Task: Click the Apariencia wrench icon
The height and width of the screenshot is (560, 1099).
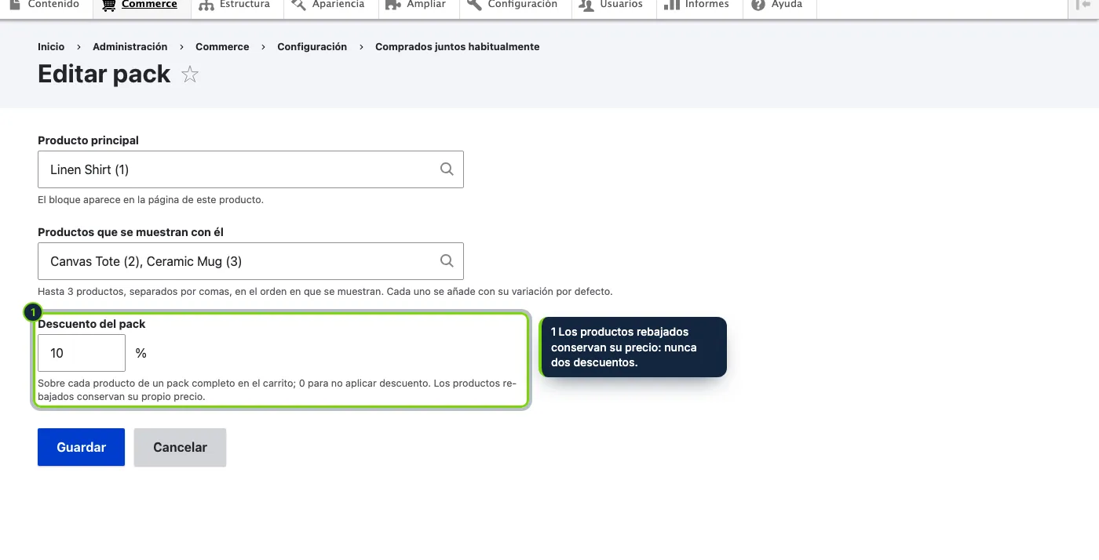Action: point(298,5)
